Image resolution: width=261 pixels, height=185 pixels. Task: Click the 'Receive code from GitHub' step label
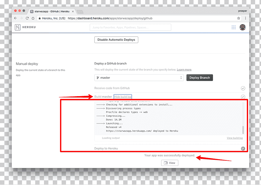pos(112,88)
